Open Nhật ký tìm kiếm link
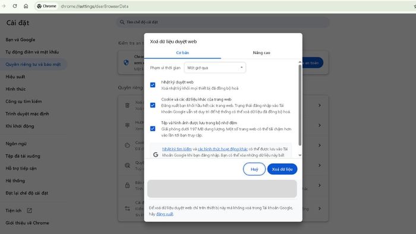 177,149
